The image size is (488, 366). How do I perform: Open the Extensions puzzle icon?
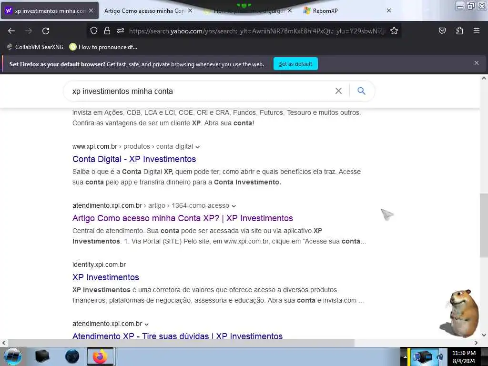(459, 30)
